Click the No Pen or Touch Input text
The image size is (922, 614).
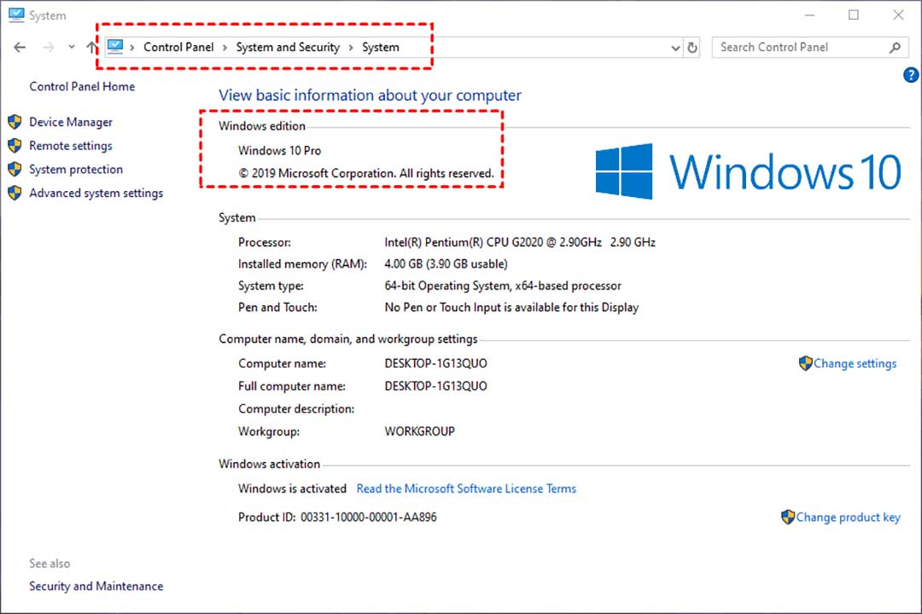(x=511, y=307)
